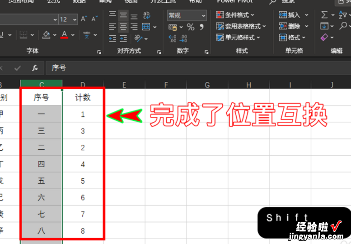Screen dimensions: 351x244
Task: Click the Insert Function fx icon
Action: [35, 68]
